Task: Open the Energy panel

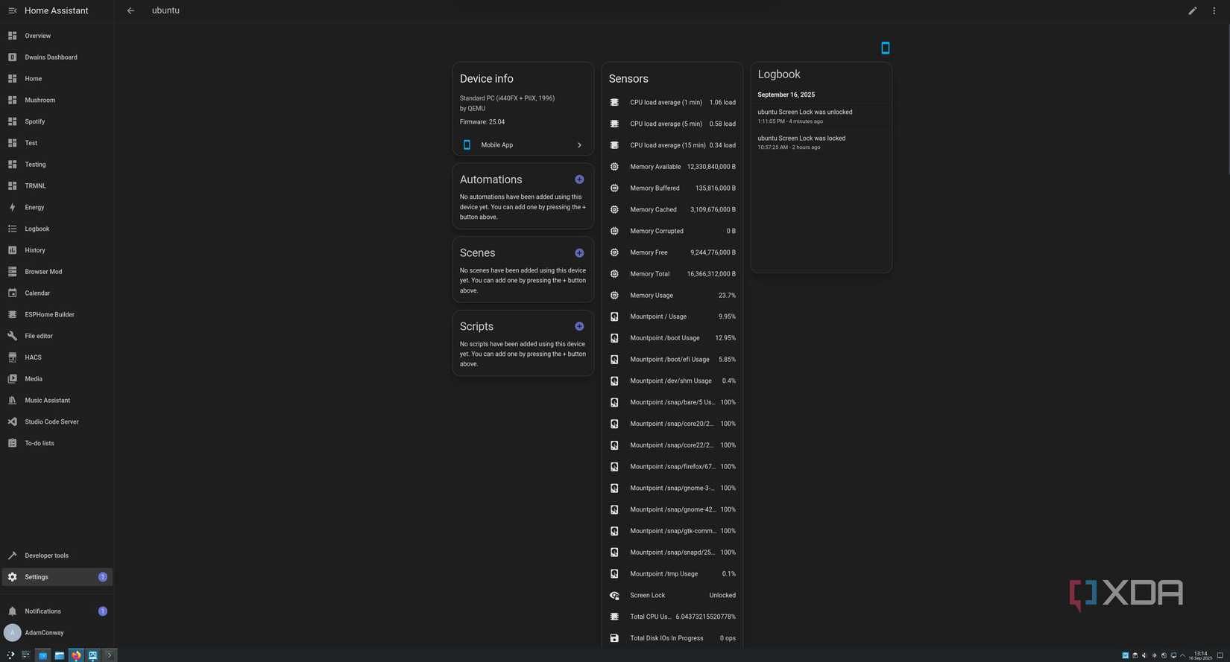Action: (x=57, y=207)
